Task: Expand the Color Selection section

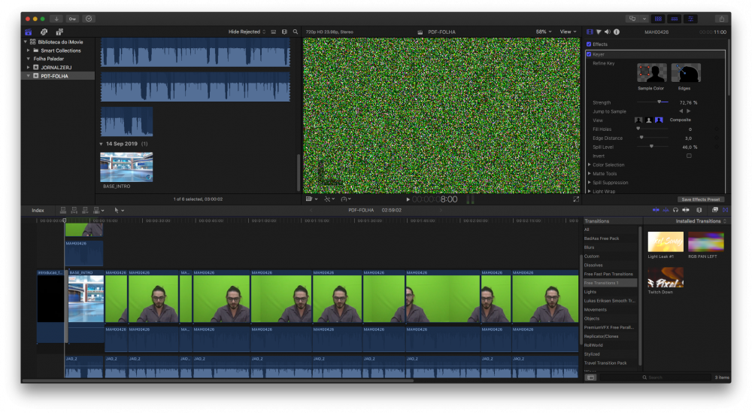Action: 590,165
